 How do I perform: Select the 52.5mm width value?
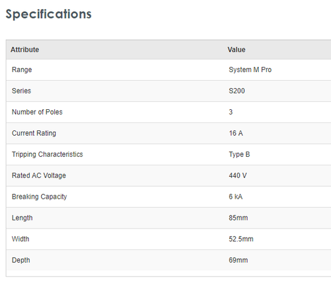coord(241,239)
